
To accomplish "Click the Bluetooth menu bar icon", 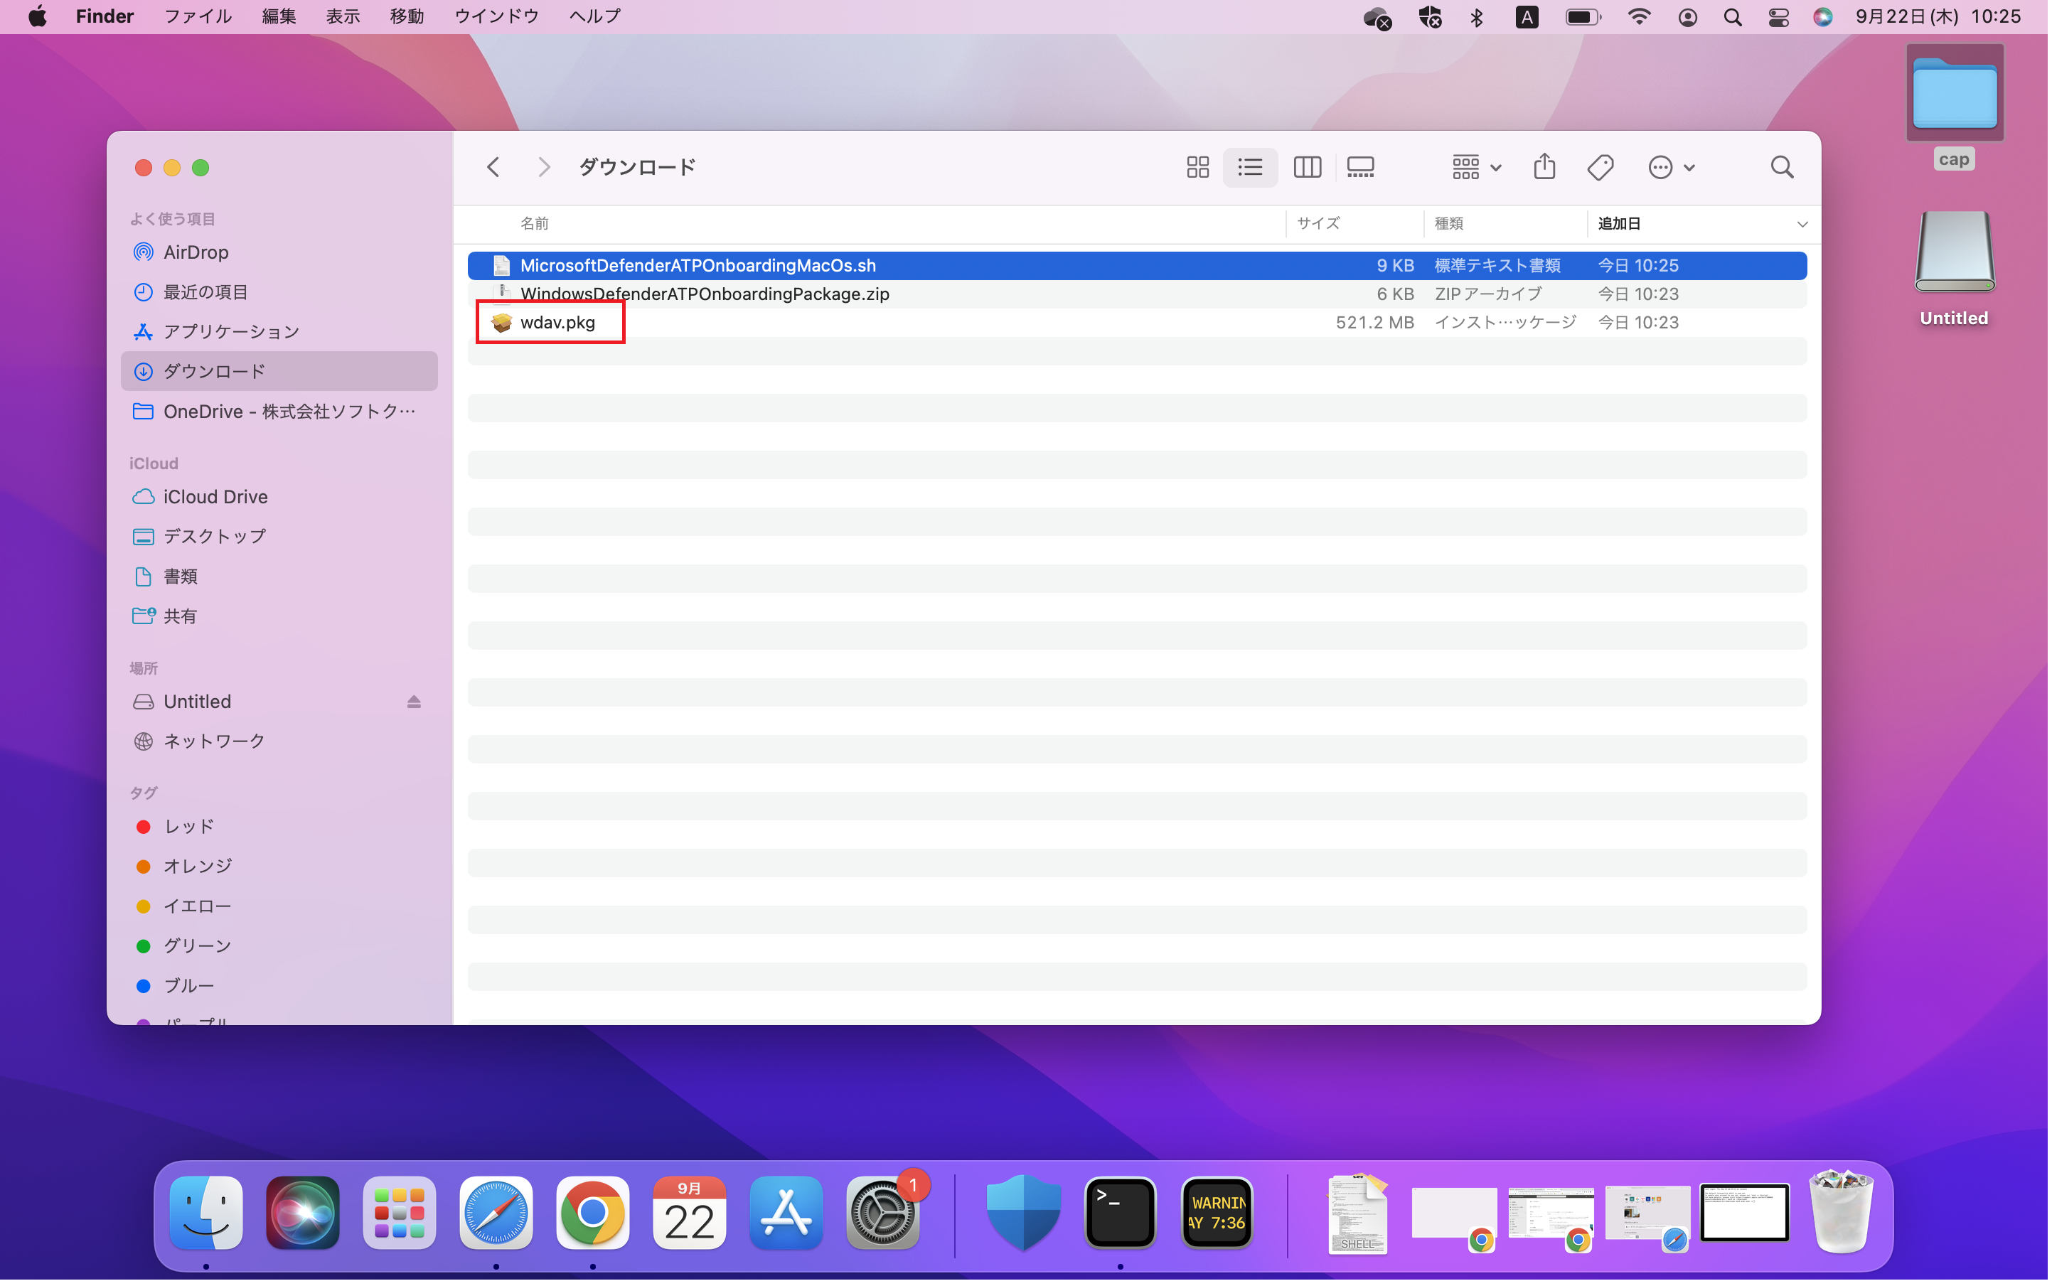I will (1479, 17).
